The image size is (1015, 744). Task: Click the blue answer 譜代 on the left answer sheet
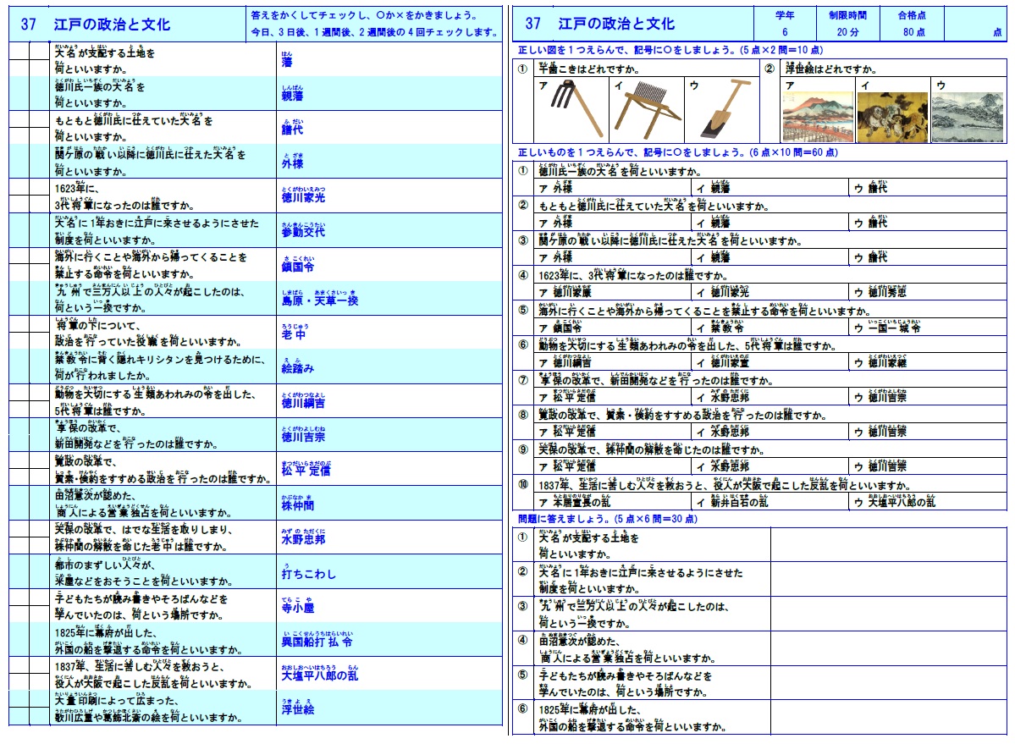(x=292, y=128)
